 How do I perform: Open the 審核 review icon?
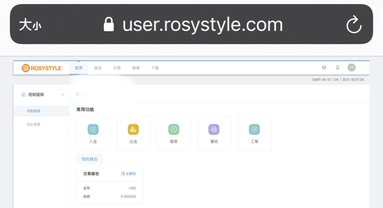[214, 129]
